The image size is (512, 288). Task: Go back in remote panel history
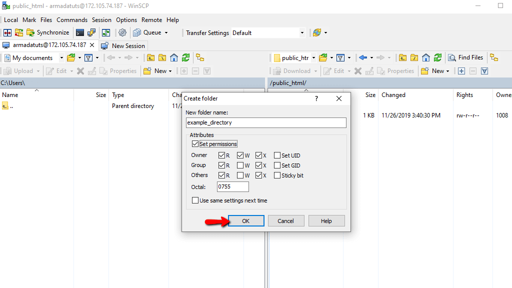click(x=363, y=58)
